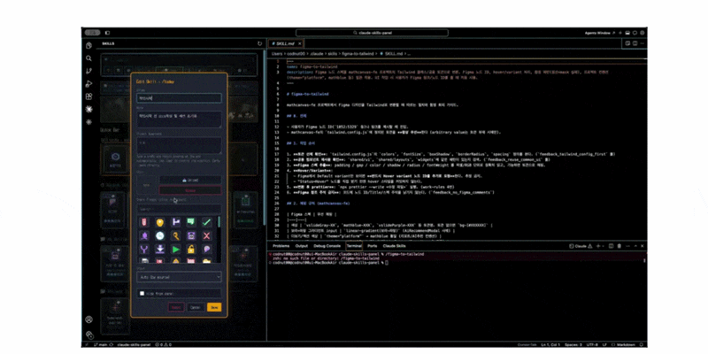Click the claude-skills-panel command center search
708x354 pixels.
[x=372, y=33]
